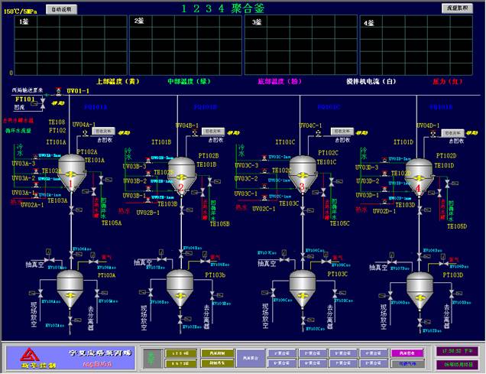Click the yellow agitator inside reactor 1
Screen dimensions: 486x374
(x=71, y=174)
